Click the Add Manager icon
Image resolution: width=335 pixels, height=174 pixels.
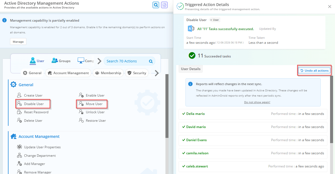pyautogui.click(x=19, y=164)
